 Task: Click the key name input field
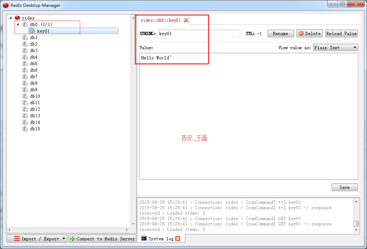pyautogui.click(x=199, y=34)
